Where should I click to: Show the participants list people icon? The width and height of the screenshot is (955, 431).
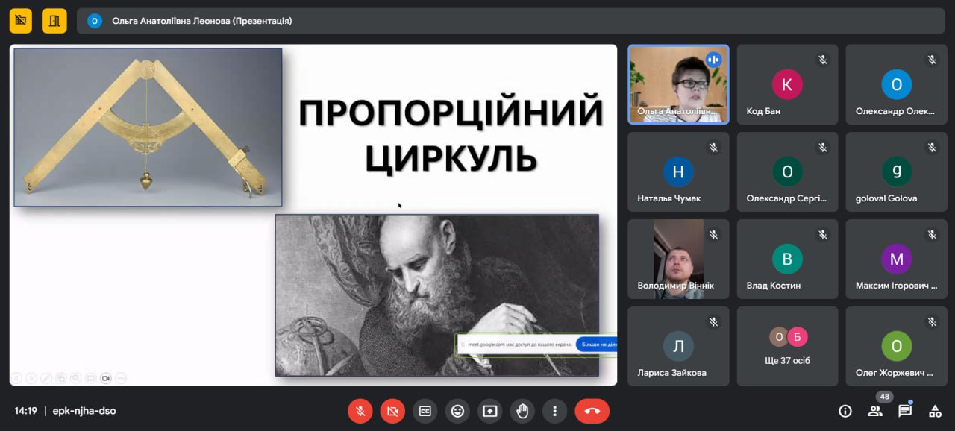874,411
